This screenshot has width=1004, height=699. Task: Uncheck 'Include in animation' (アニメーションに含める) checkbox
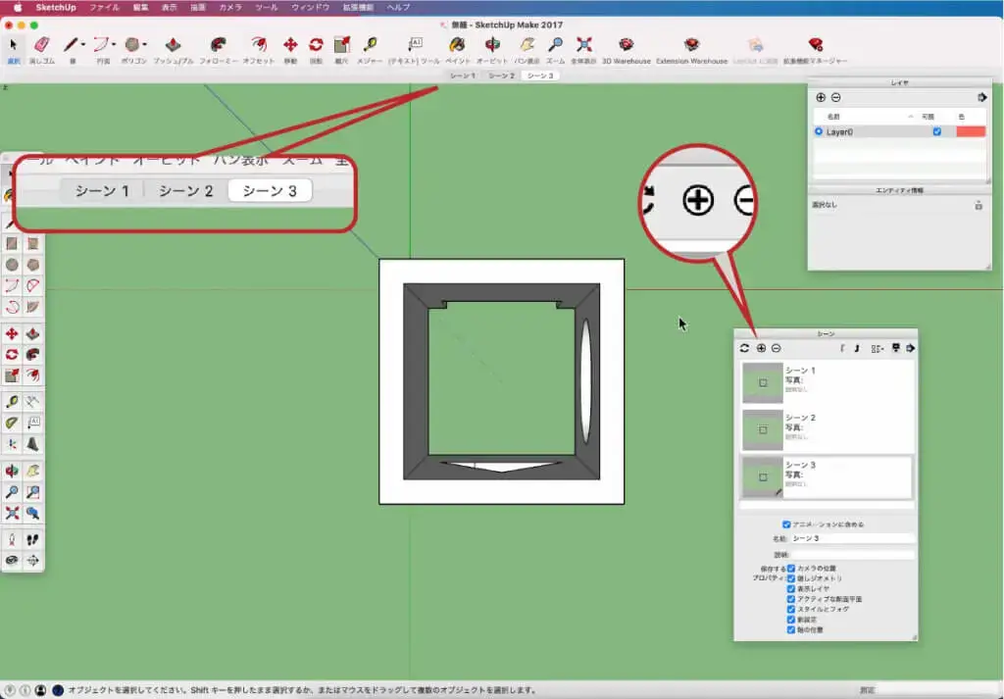(x=786, y=524)
